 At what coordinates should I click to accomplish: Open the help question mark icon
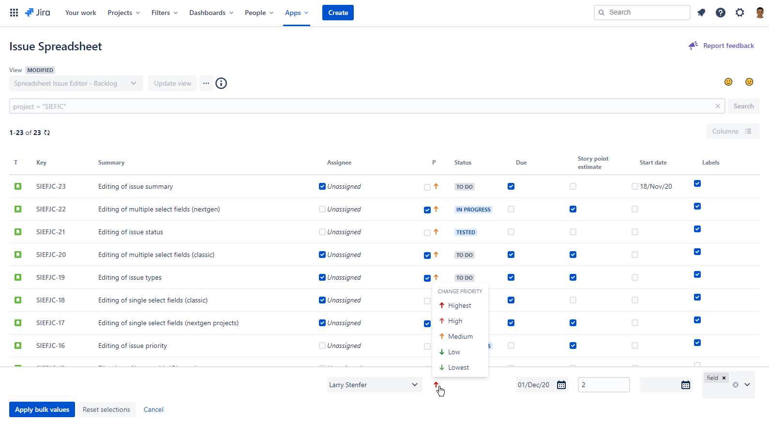coord(721,13)
